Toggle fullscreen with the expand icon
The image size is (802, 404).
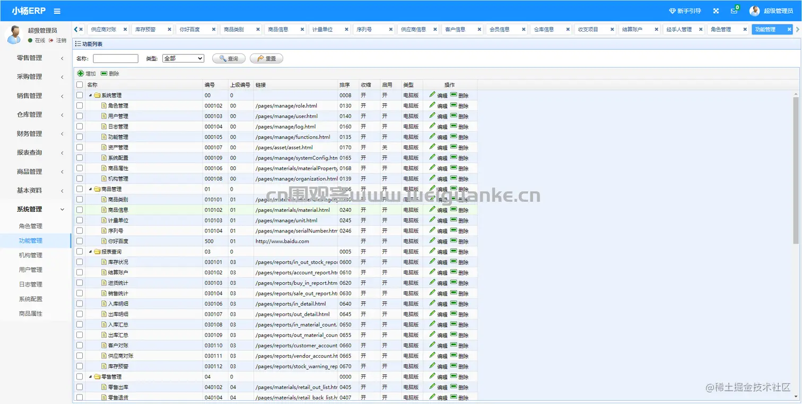tap(716, 11)
